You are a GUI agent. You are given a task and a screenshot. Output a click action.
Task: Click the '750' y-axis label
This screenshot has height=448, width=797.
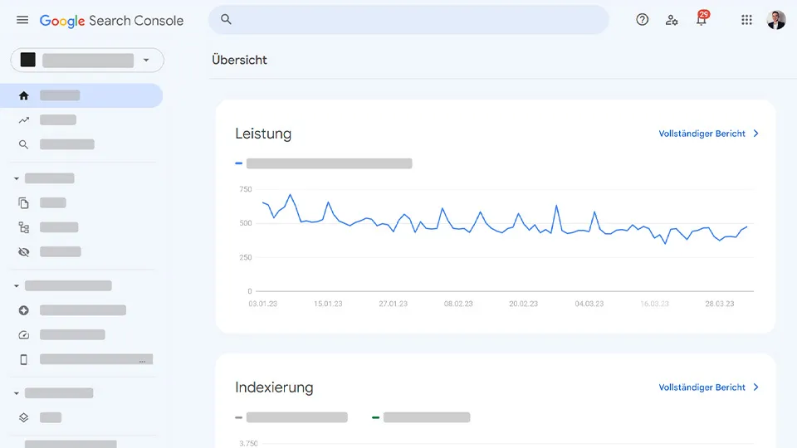(x=246, y=189)
